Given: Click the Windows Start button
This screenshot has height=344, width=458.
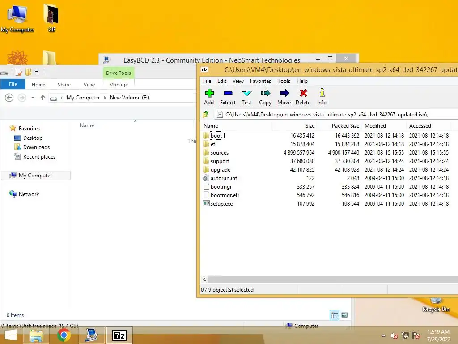Looking at the screenshot, I should pyautogui.click(x=11, y=335).
